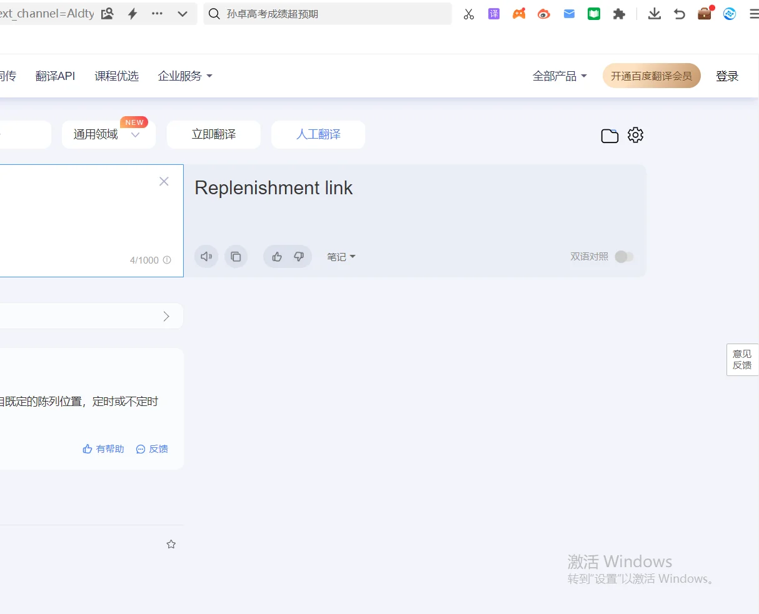The height and width of the screenshot is (614, 759).
Task: Open the puzzle-piece extensions manager icon
Action: click(619, 14)
